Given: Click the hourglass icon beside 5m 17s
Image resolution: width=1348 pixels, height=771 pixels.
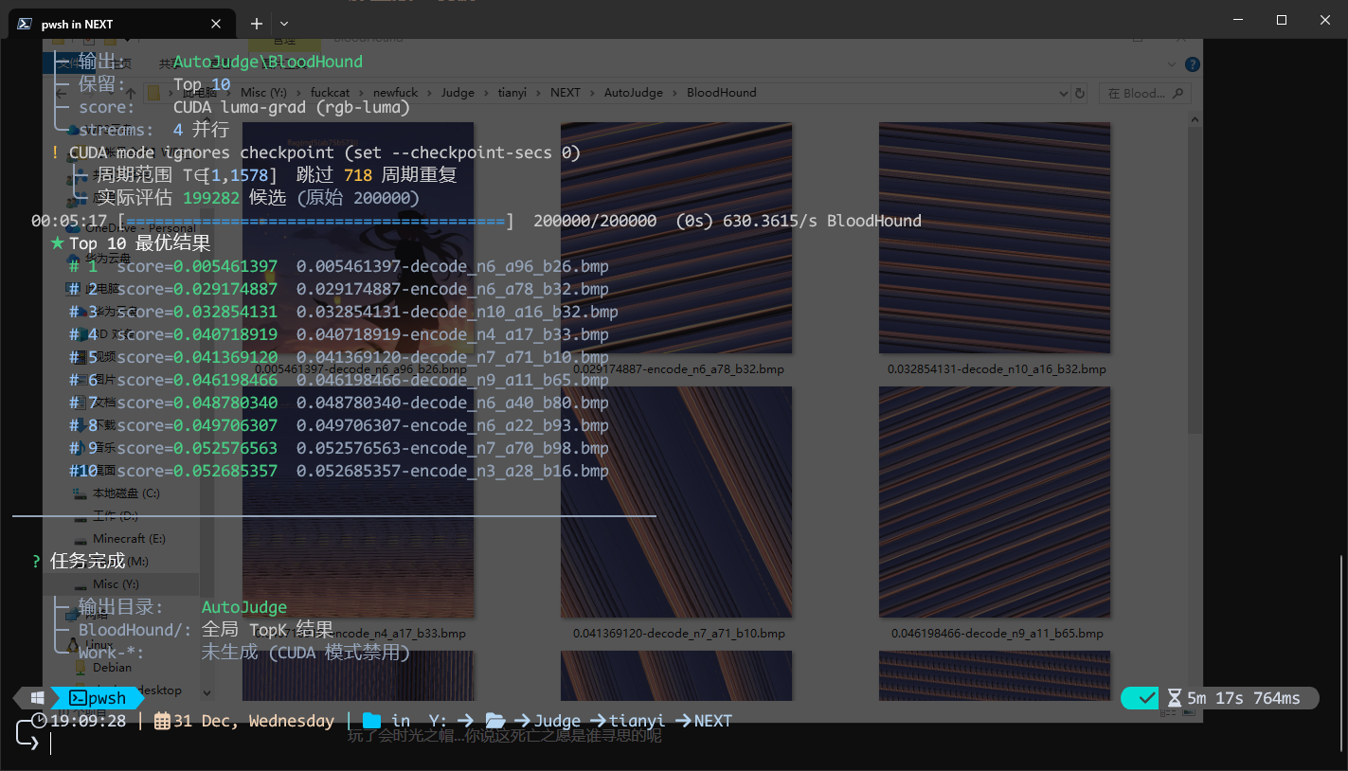Looking at the screenshot, I should [x=1175, y=698].
